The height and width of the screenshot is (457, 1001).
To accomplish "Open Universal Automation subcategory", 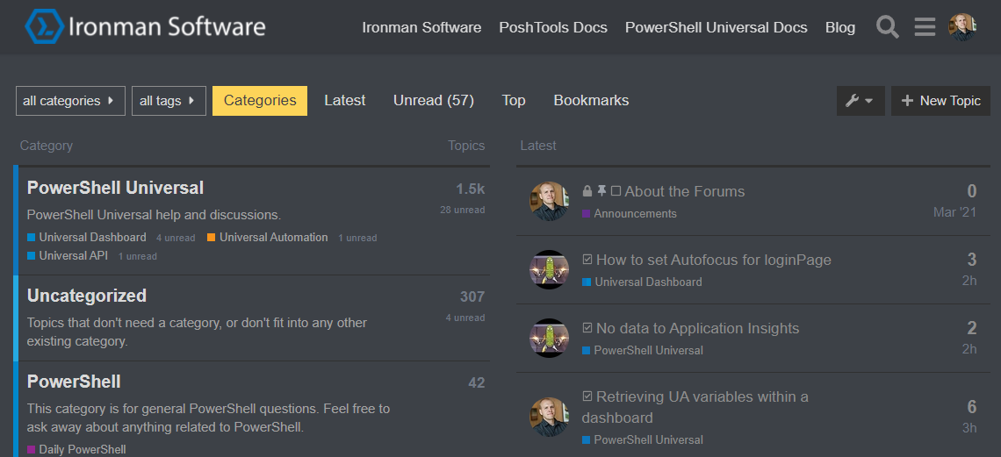I will [274, 237].
